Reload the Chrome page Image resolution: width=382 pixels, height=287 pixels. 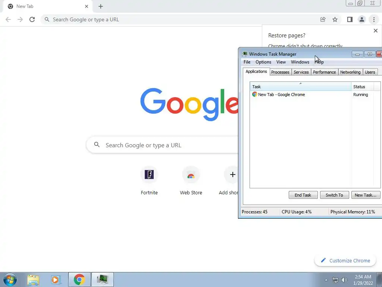(x=32, y=19)
